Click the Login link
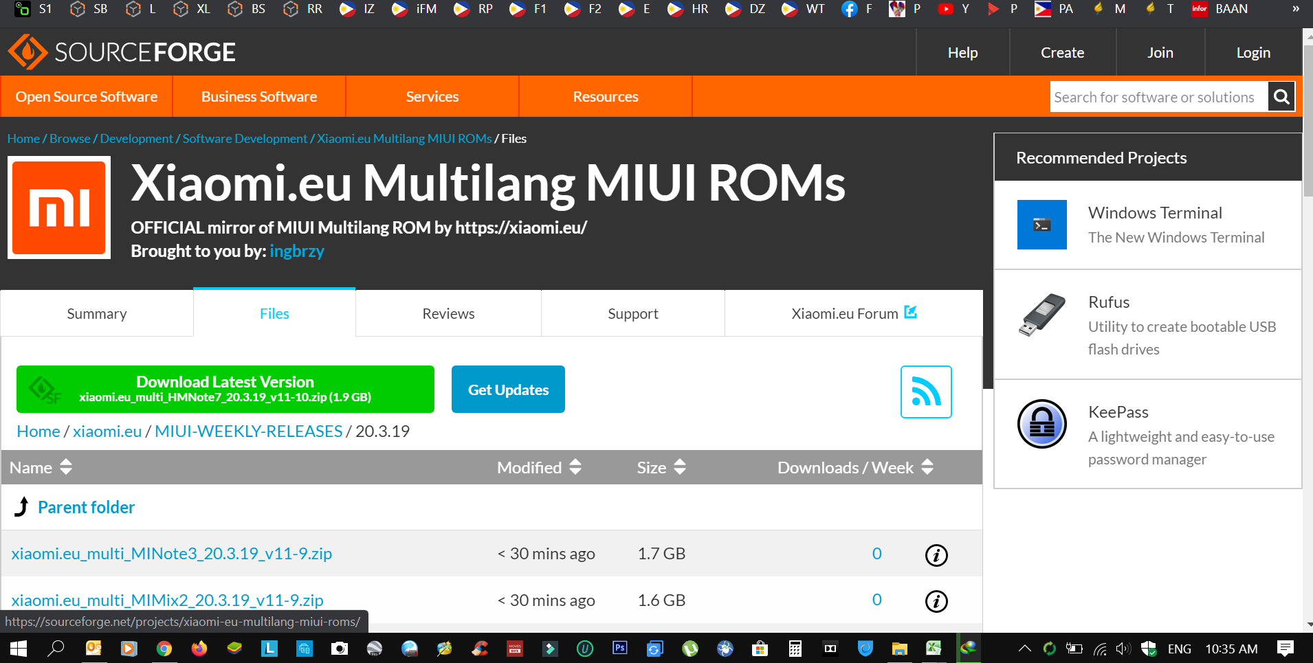 coord(1253,52)
